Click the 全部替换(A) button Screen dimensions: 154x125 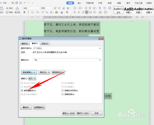pyautogui.click(x=39, y=107)
